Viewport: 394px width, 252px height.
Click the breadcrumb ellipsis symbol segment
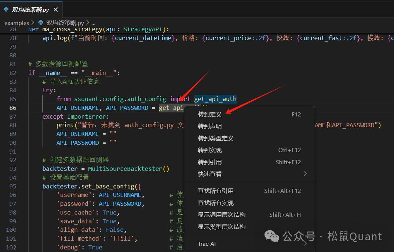pyautogui.click(x=93, y=23)
